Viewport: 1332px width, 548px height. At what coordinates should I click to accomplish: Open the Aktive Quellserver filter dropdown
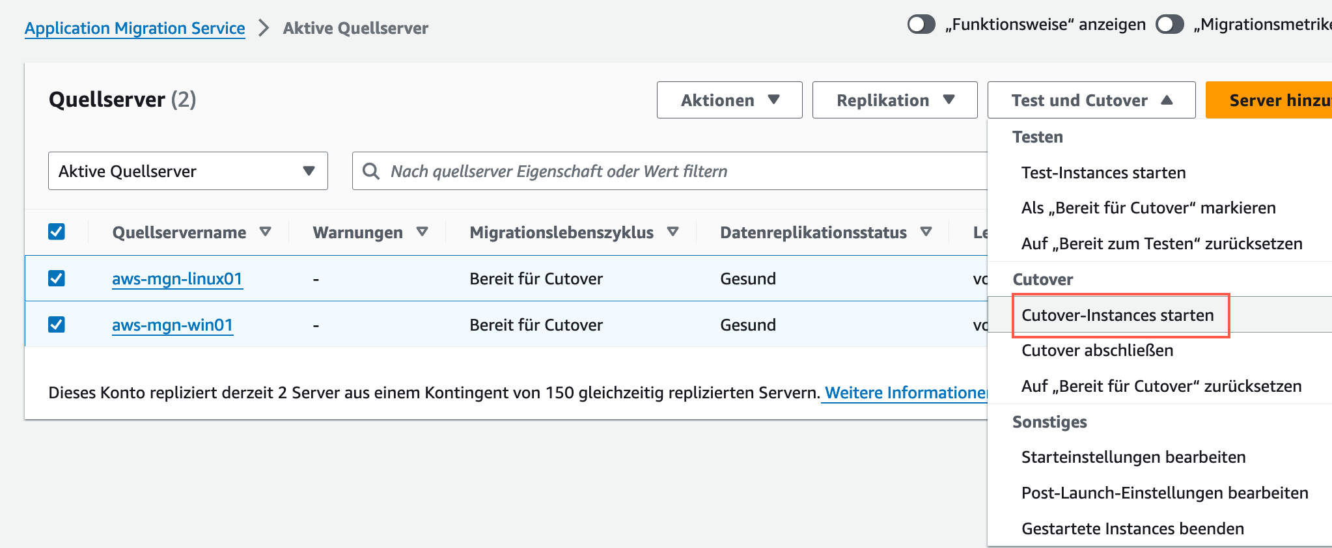coord(188,171)
